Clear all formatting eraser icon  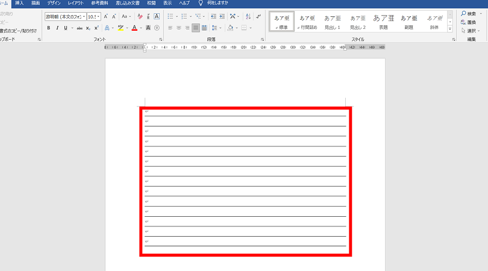140,16
